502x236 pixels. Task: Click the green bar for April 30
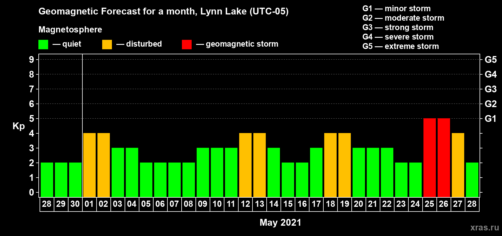pos(75,180)
